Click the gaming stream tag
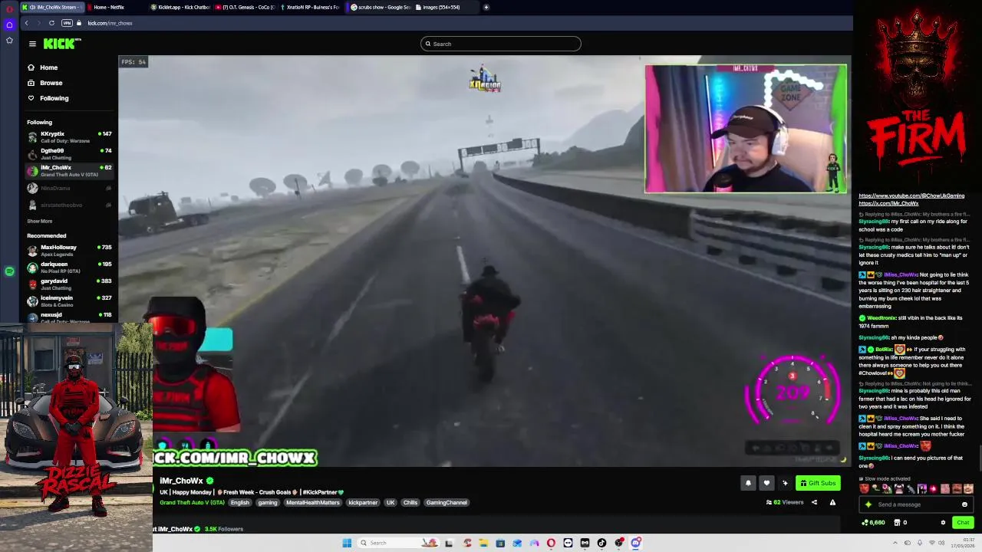 [268, 503]
